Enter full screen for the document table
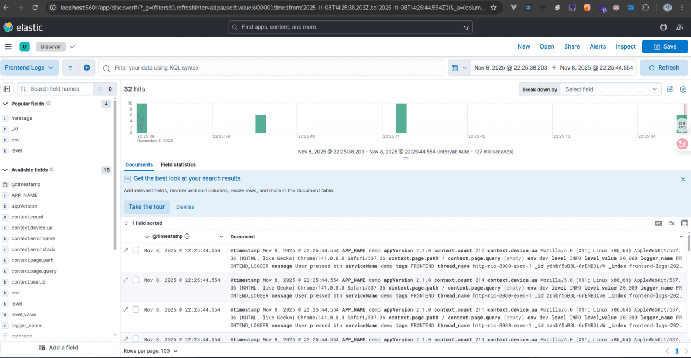 click(685, 223)
